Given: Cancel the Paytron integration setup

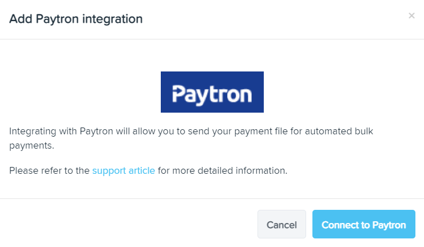Looking at the screenshot, I should (x=282, y=224).
